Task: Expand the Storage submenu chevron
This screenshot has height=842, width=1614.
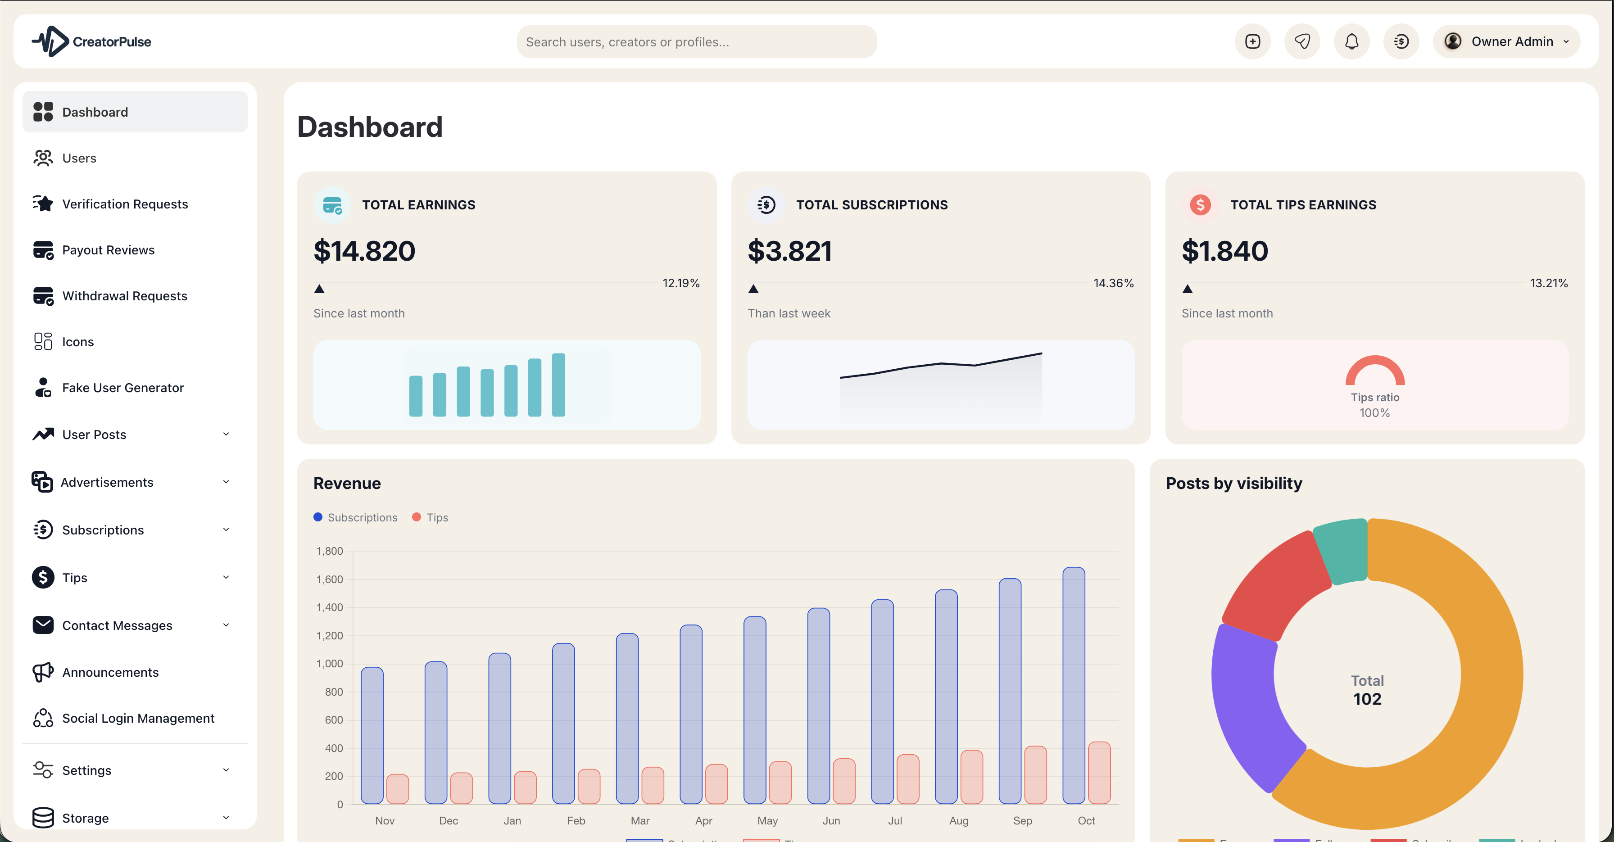Action: pos(226,818)
